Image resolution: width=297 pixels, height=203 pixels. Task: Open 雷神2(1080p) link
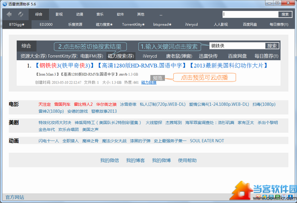(x=51, y=111)
